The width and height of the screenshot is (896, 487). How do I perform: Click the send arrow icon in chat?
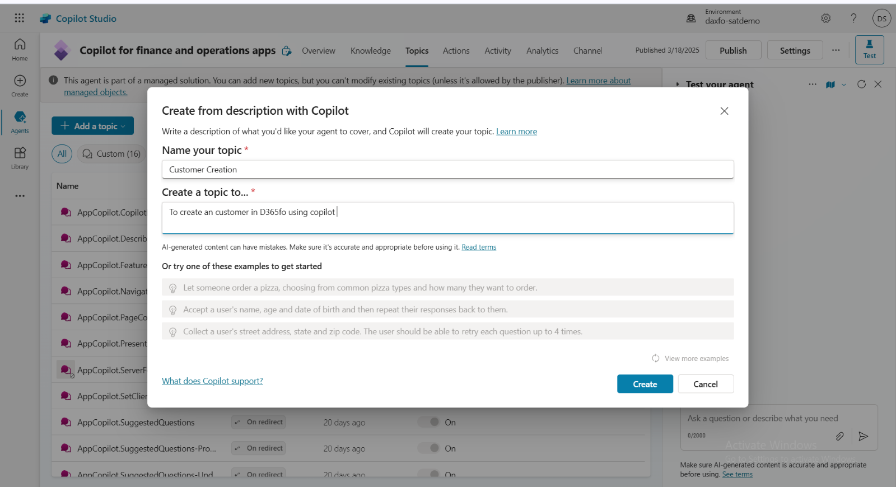click(863, 436)
